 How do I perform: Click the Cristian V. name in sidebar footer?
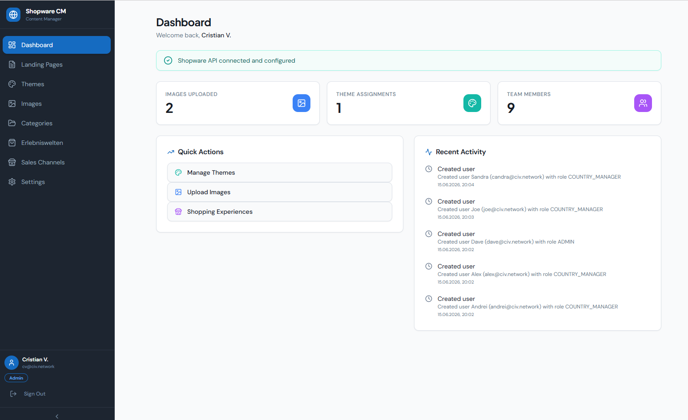(x=35, y=360)
